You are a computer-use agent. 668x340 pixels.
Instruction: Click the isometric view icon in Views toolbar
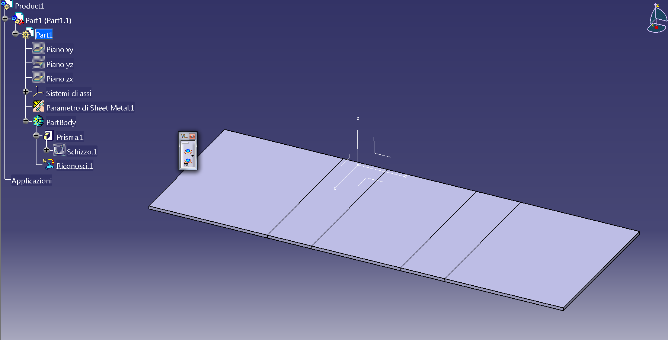[x=188, y=151]
